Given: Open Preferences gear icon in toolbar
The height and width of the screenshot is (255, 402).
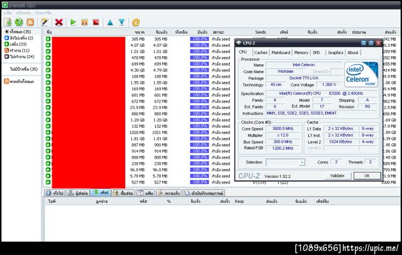Looking at the screenshot, I should coord(136,22).
